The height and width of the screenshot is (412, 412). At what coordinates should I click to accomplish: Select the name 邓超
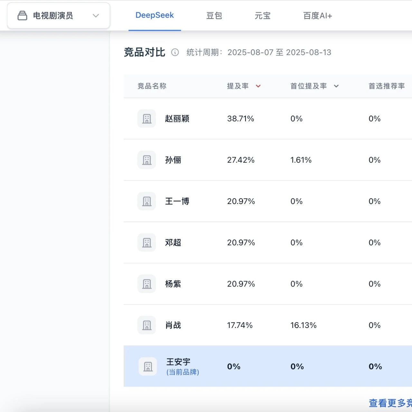(x=173, y=242)
